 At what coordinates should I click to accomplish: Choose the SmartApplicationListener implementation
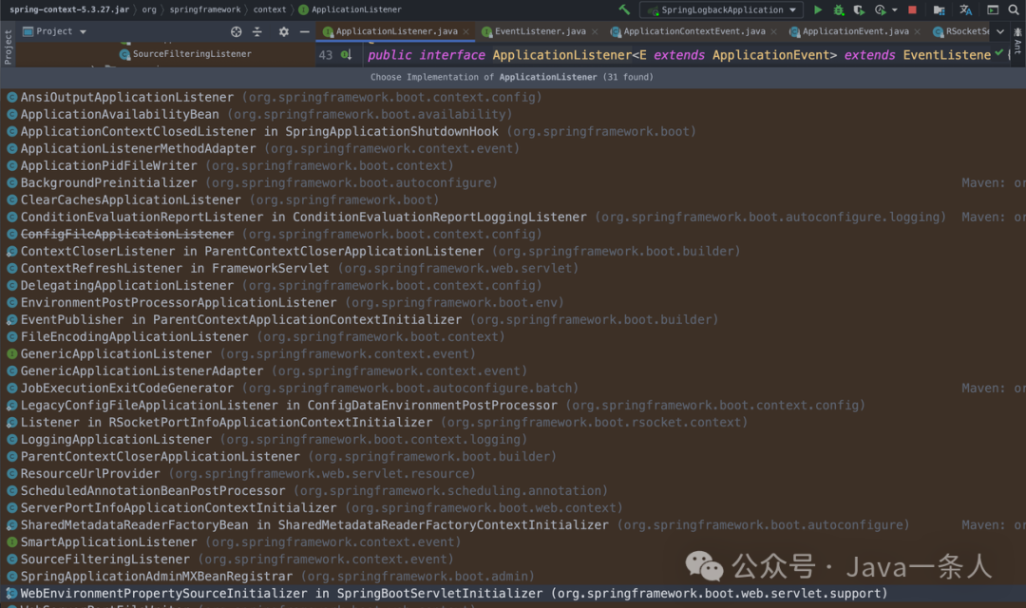click(108, 542)
